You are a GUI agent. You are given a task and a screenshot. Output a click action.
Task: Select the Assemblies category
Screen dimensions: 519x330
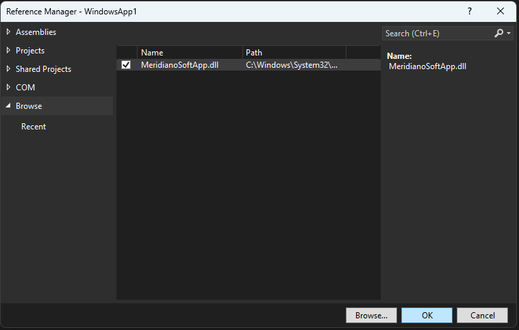(x=36, y=32)
